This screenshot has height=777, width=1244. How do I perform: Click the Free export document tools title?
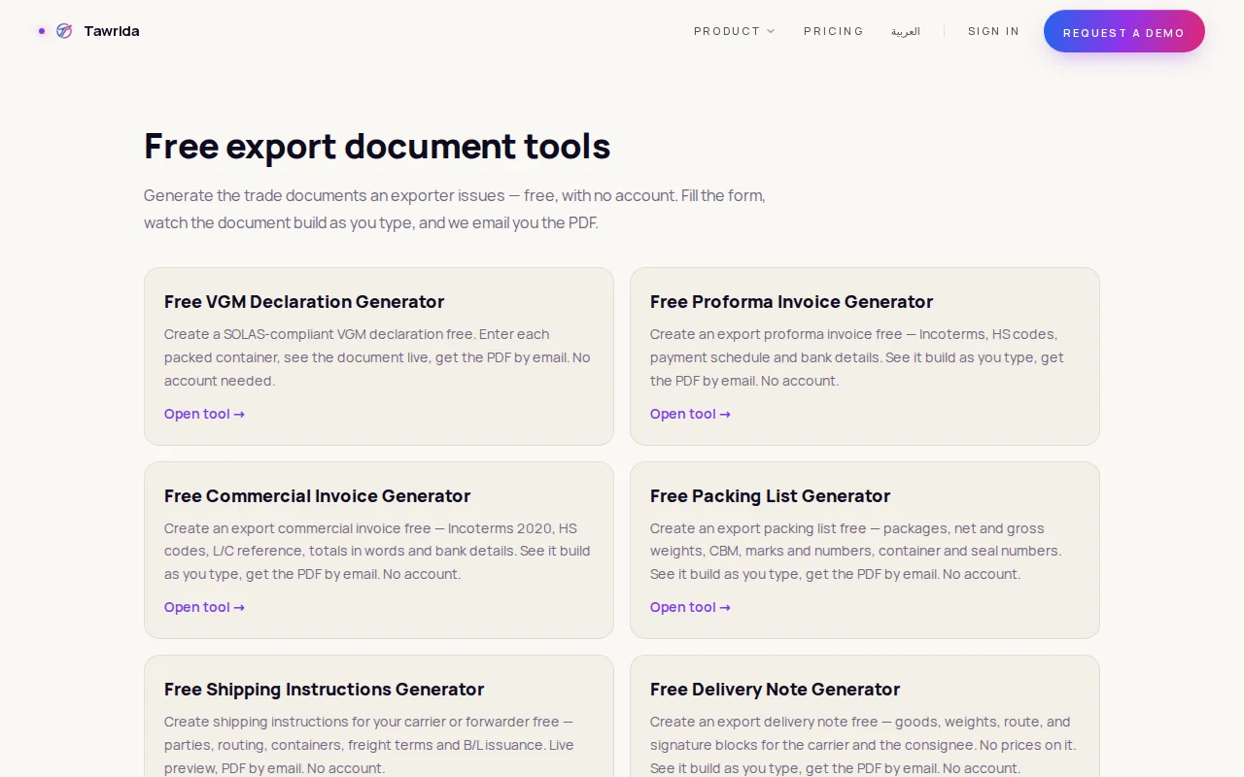tap(377, 146)
